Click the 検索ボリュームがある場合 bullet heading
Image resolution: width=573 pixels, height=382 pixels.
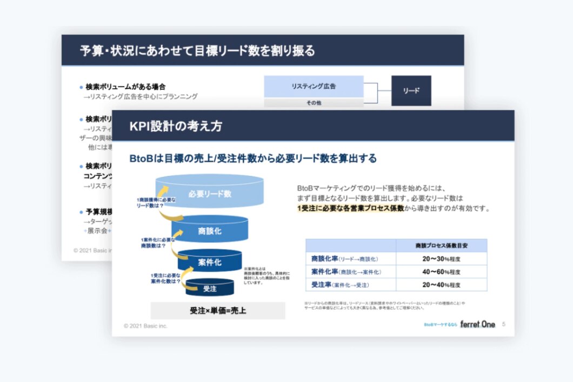click(x=125, y=87)
